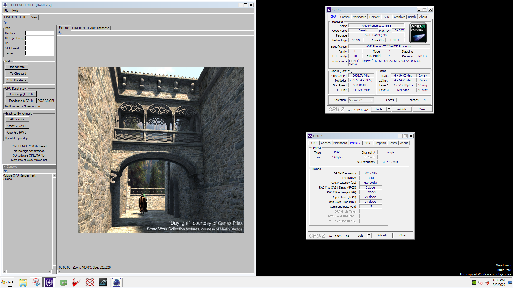The height and width of the screenshot is (288, 513).
Task: Click the clock showing 6:36 PM
Action: [x=499, y=280]
